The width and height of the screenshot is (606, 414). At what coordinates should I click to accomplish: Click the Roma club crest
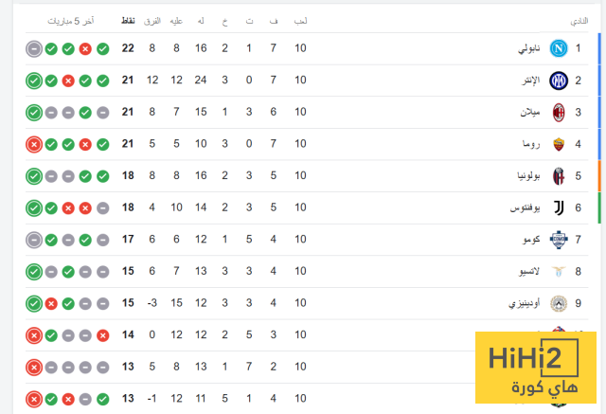[x=559, y=144]
